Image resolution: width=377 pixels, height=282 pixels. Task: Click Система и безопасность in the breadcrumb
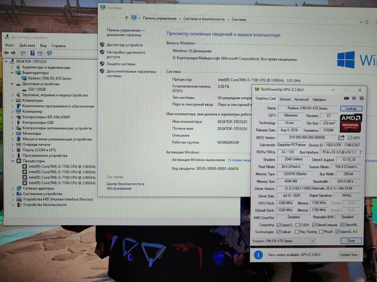[204, 19]
